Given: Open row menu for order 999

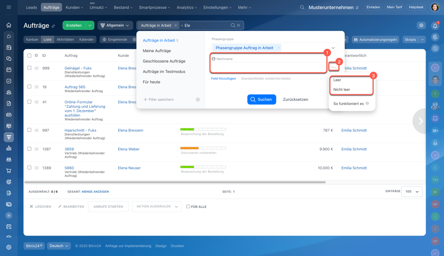Looking at the screenshot, I should 36,68.
